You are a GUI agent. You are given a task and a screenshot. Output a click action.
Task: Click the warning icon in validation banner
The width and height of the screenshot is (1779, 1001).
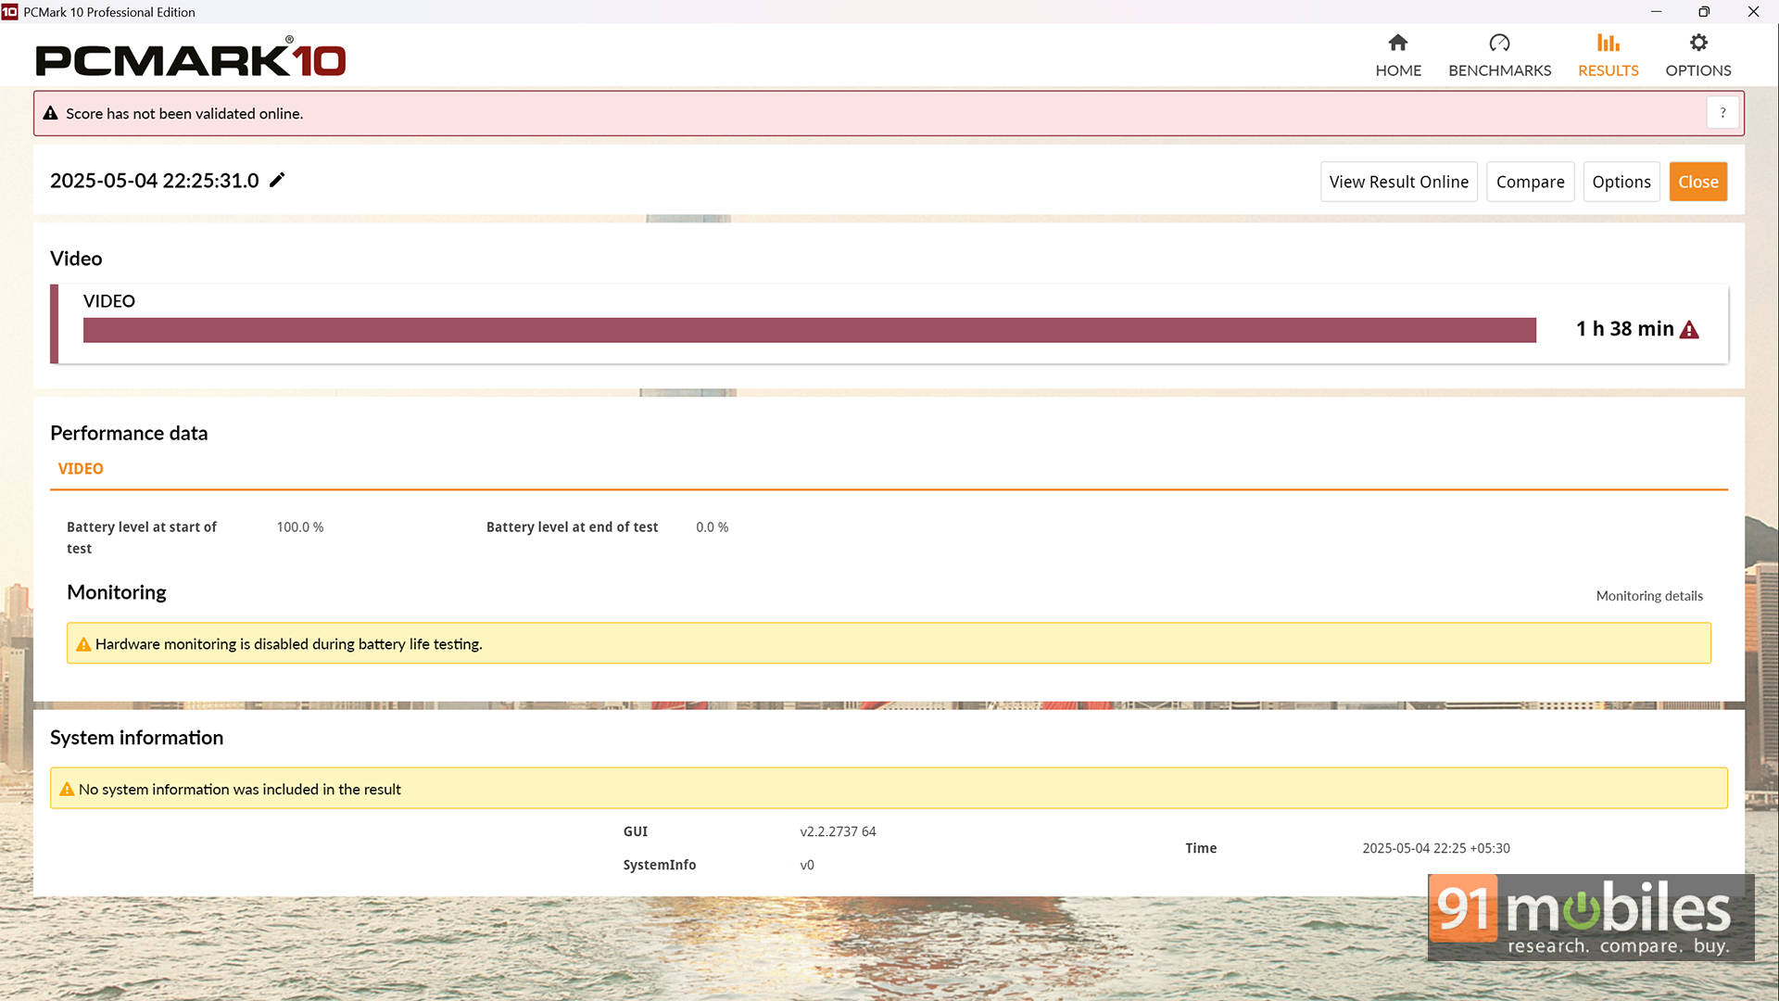51,113
